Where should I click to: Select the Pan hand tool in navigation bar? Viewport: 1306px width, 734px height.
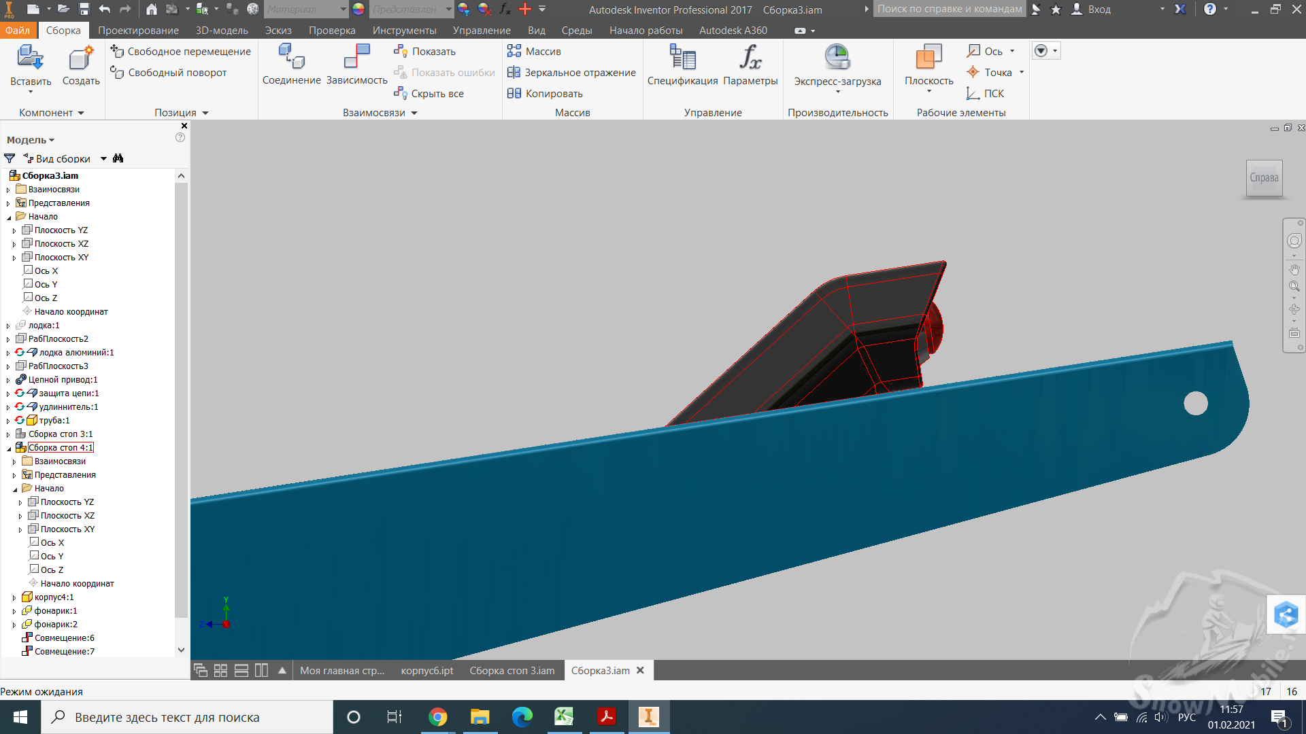point(1294,270)
